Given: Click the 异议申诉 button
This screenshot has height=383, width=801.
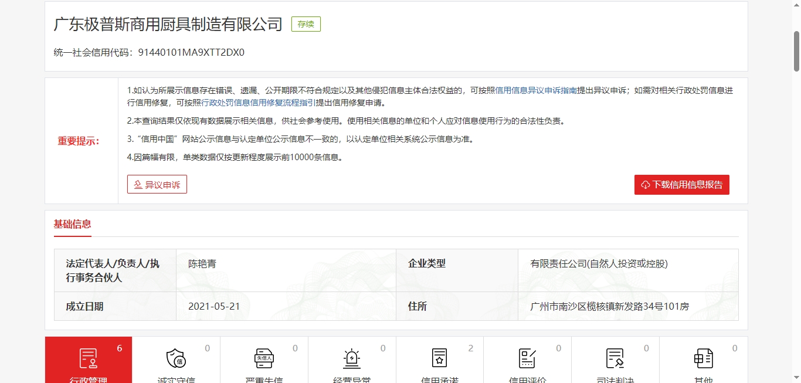Looking at the screenshot, I should pos(157,184).
